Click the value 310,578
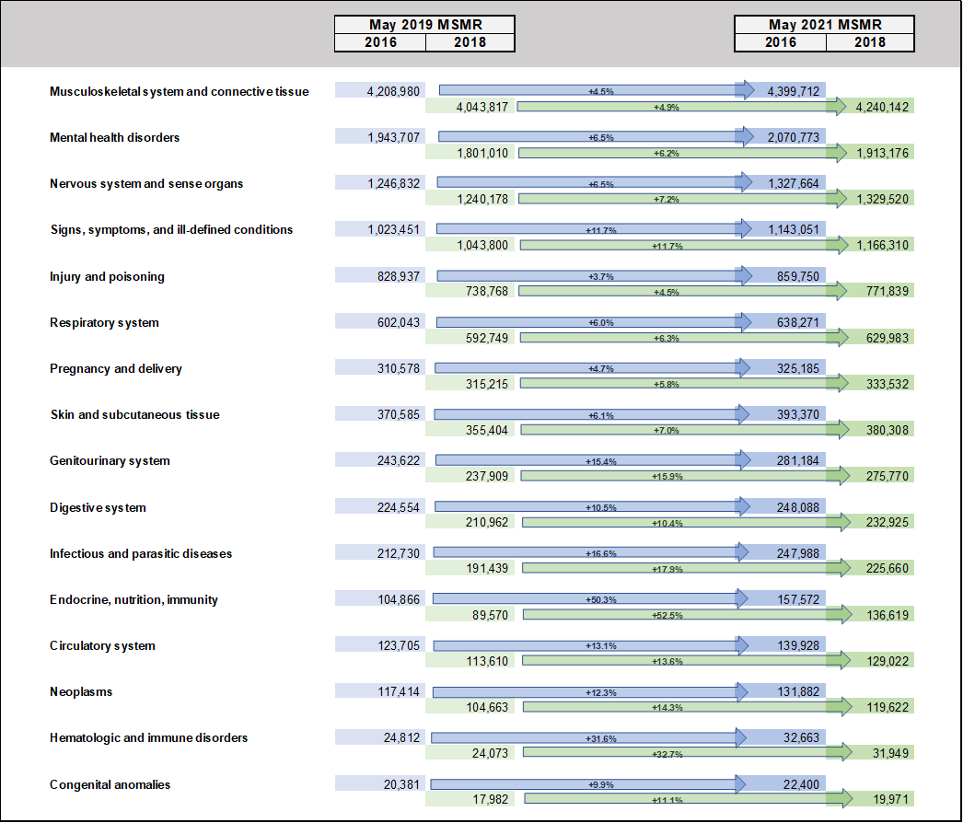 click(x=399, y=368)
